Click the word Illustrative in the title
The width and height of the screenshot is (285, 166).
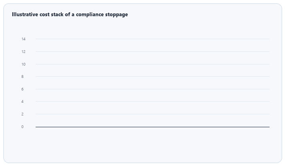click(25, 14)
